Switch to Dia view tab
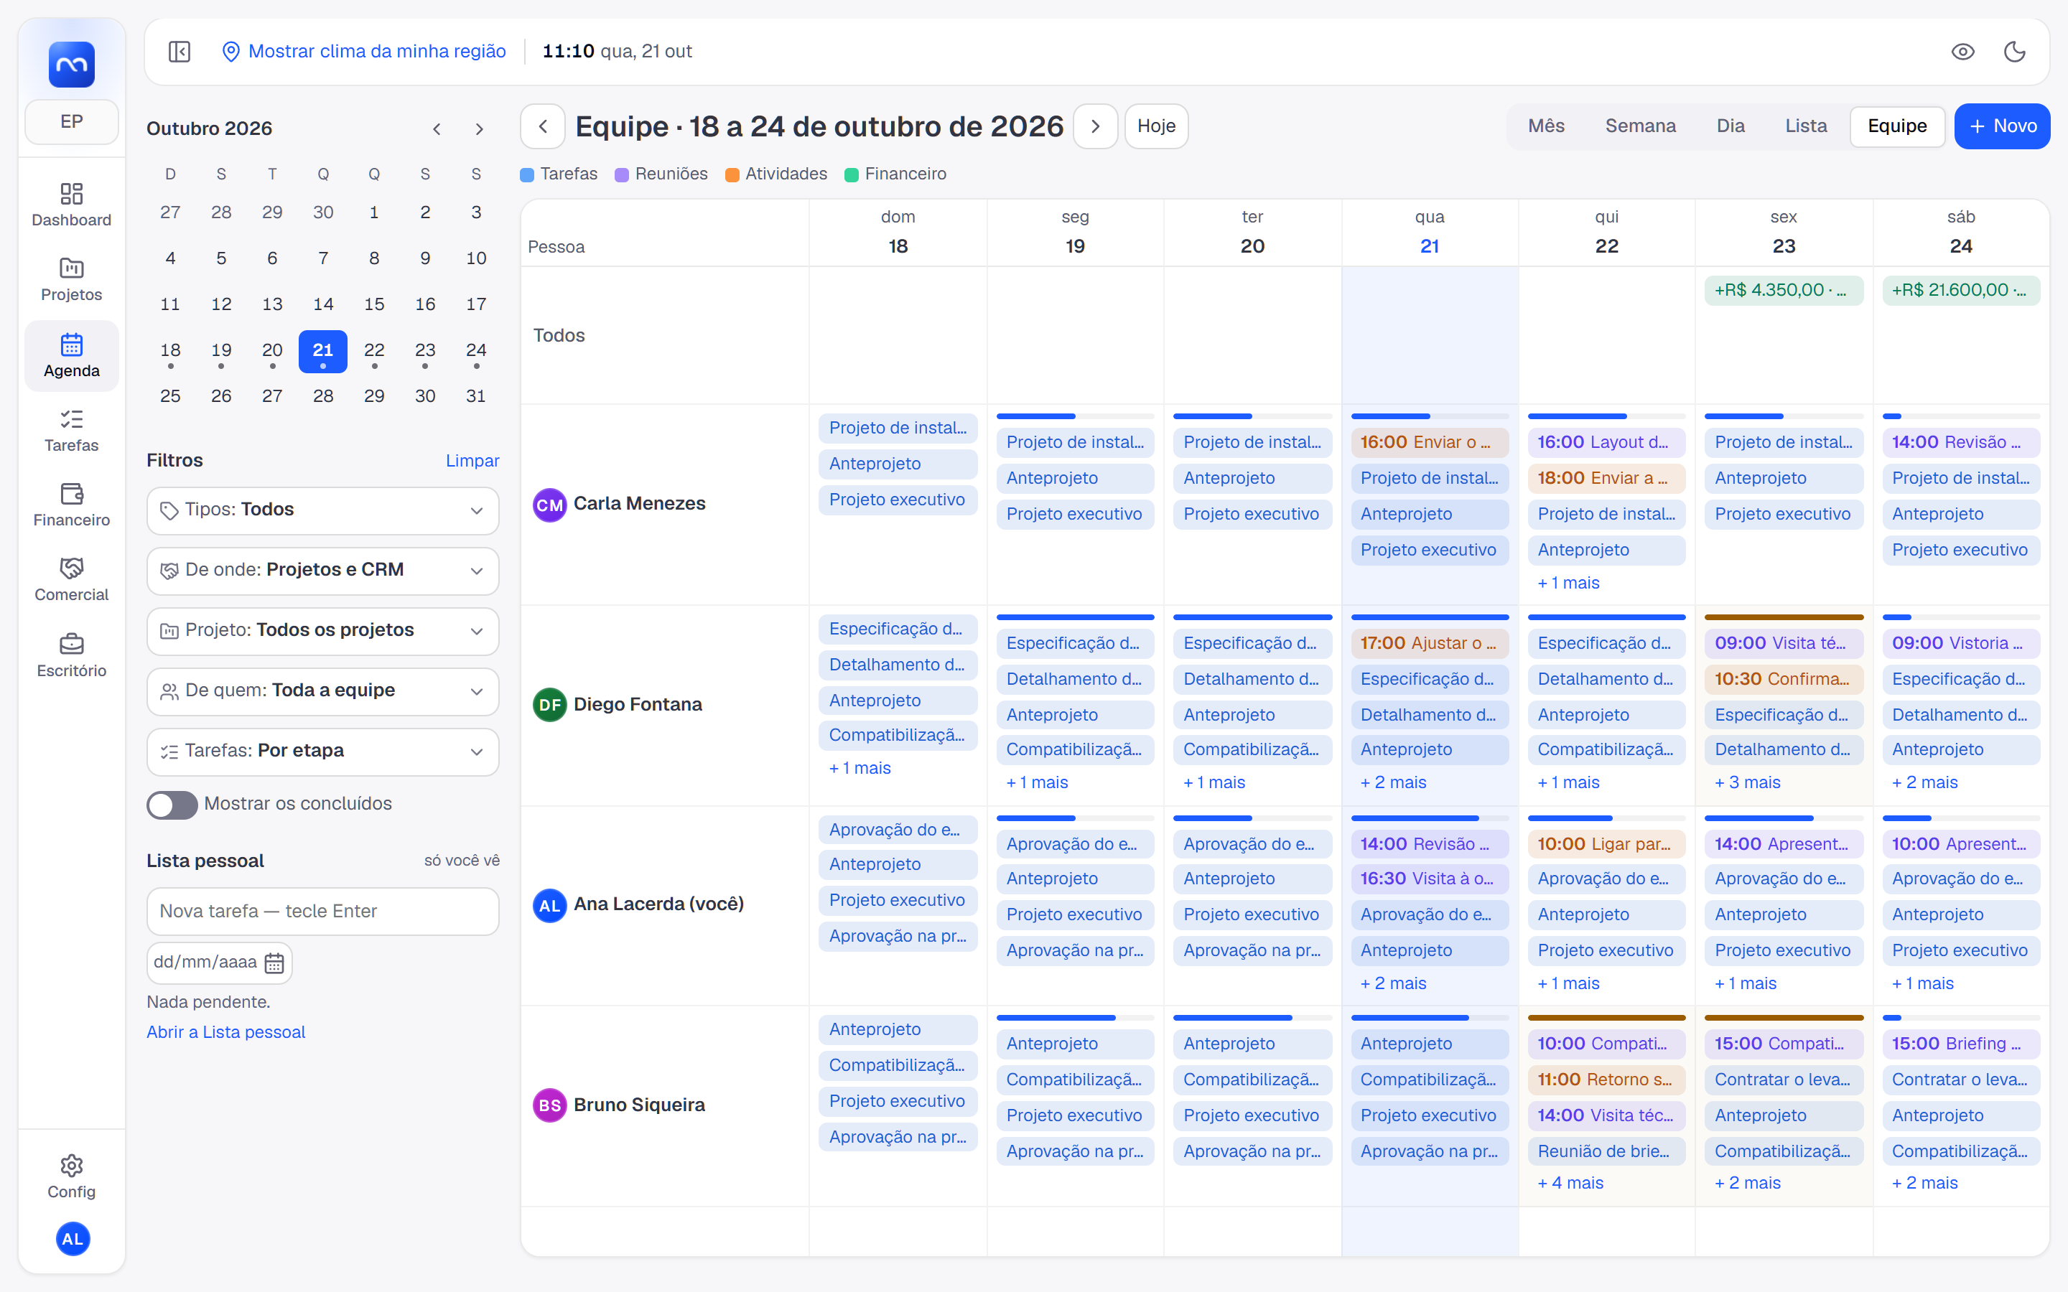 tap(1730, 126)
